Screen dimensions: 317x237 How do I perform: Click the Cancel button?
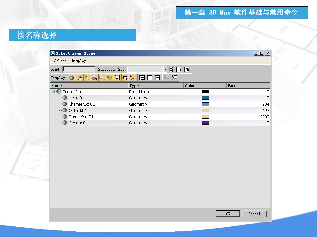coord(255,214)
